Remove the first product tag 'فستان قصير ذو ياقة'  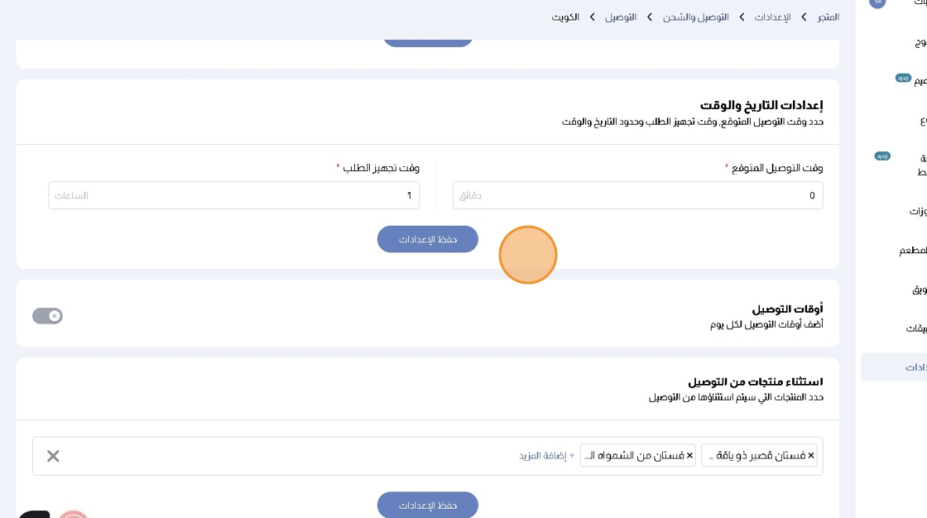point(810,456)
